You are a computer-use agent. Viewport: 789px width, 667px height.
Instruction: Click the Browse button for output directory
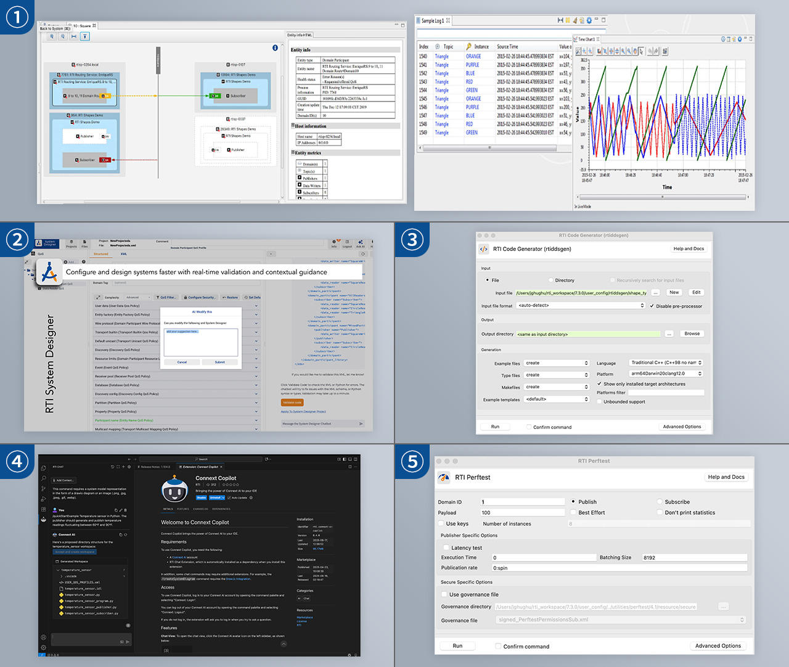pyautogui.click(x=692, y=333)
